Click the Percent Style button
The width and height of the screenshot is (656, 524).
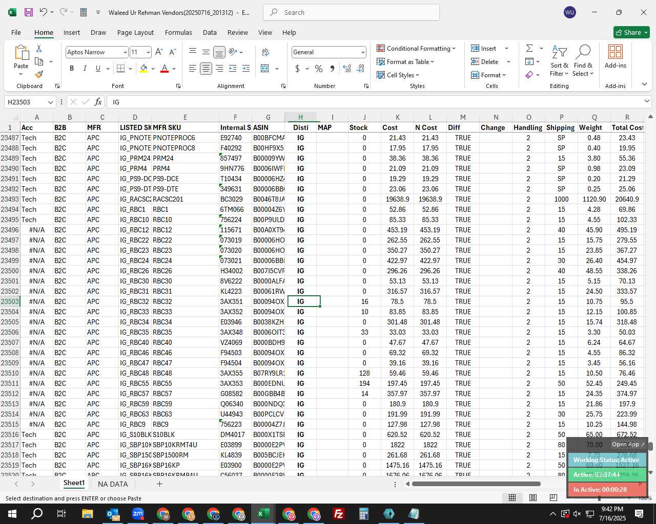319,69
